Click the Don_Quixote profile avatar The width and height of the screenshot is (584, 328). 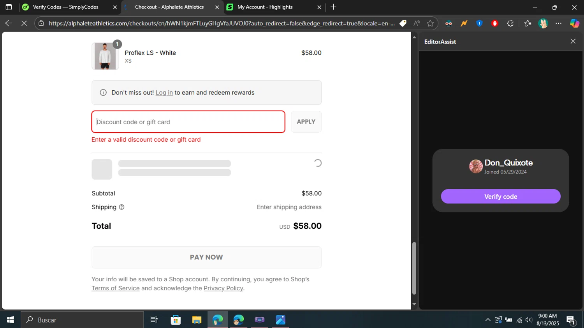476,167
